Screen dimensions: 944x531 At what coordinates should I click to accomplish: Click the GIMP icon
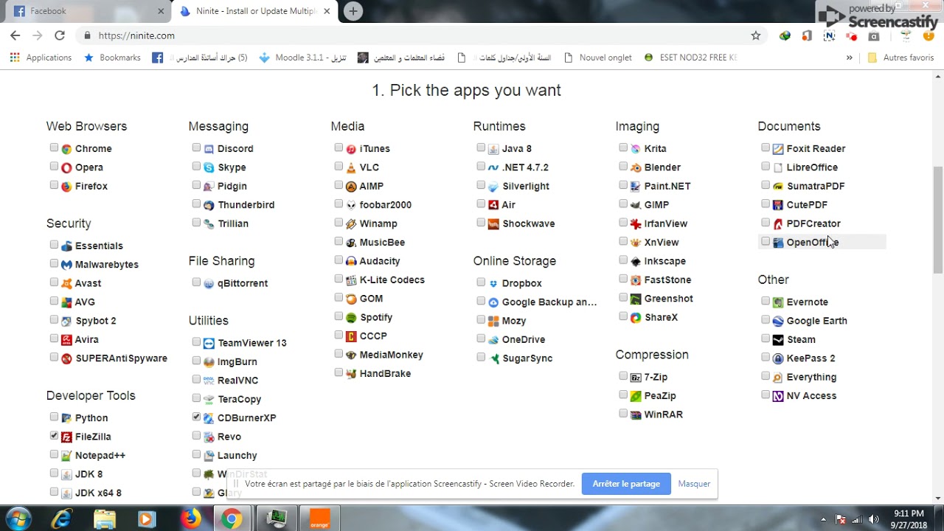[x=636, y=205]
